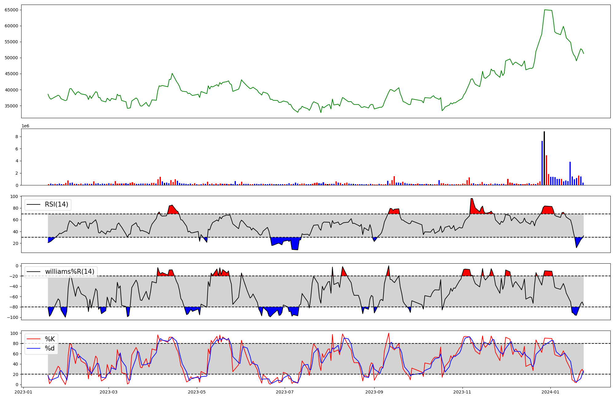Click the -20 tick on Williams %R axis
Viewport: 615px width, 399px height.
[14, 276]
